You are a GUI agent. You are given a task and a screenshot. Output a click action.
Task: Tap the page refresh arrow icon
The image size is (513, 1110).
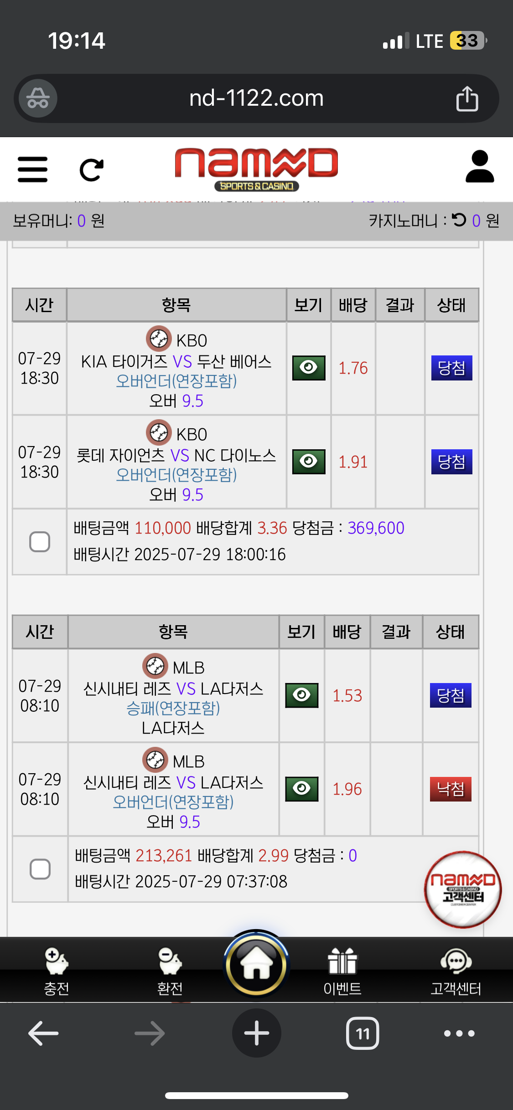coord(91,170)
